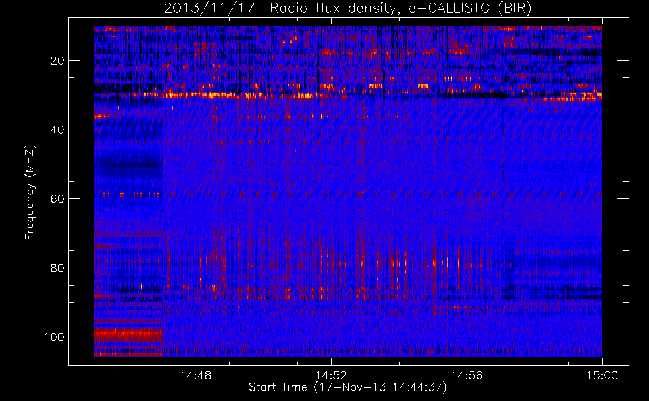The image size is (649, 401).
Task: Click the 14:48 time tick label
Action: 196,376
